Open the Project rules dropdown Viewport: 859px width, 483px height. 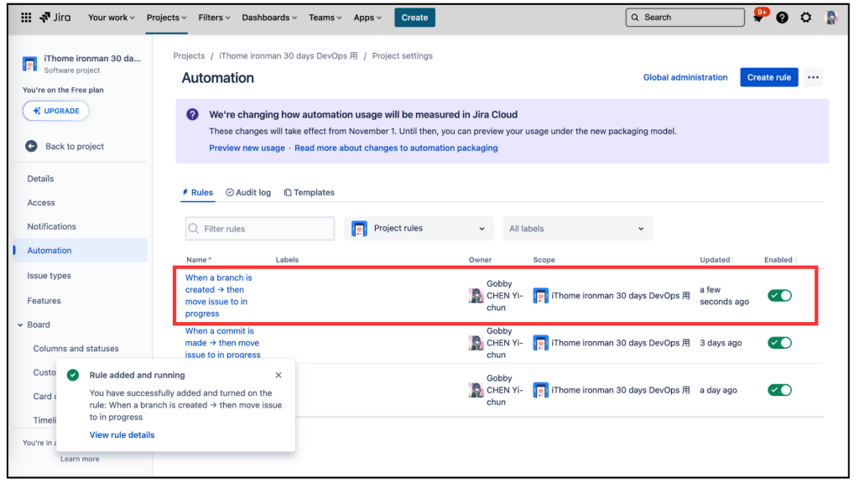point(419,228)
